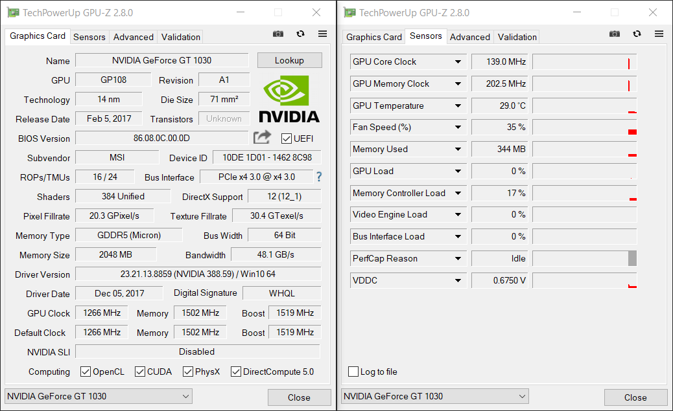Open Memory Used sensor dropdown
Image resolution: width=673 pixels, height=411 pixels.
(458, 149)
